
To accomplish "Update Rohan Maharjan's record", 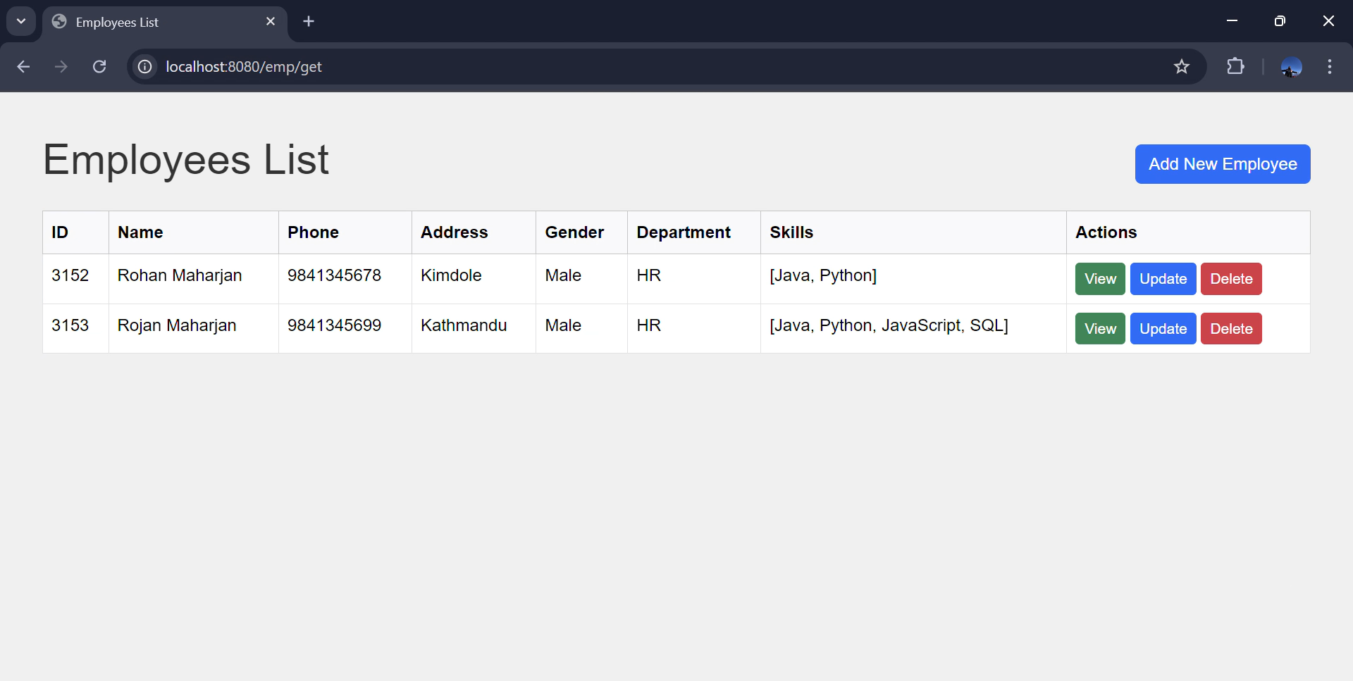I will (x=1163, y=279).
